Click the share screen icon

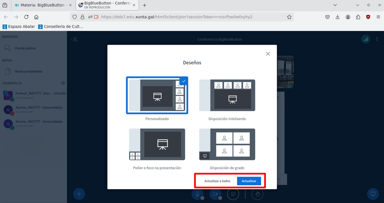(233, 194)
